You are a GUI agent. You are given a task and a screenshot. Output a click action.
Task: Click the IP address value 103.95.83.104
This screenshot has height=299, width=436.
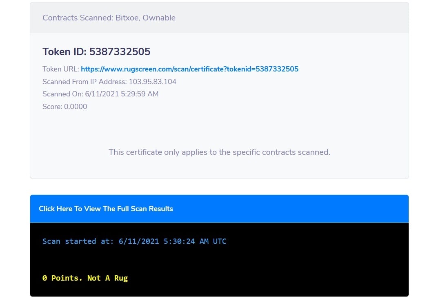[x=152, y=82]
